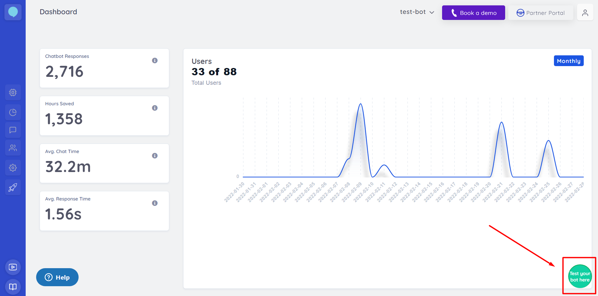This screenshot has height=296, width=598.
Task: Click info icon on Avg. Response Time card
Action: tap(155, 203)
